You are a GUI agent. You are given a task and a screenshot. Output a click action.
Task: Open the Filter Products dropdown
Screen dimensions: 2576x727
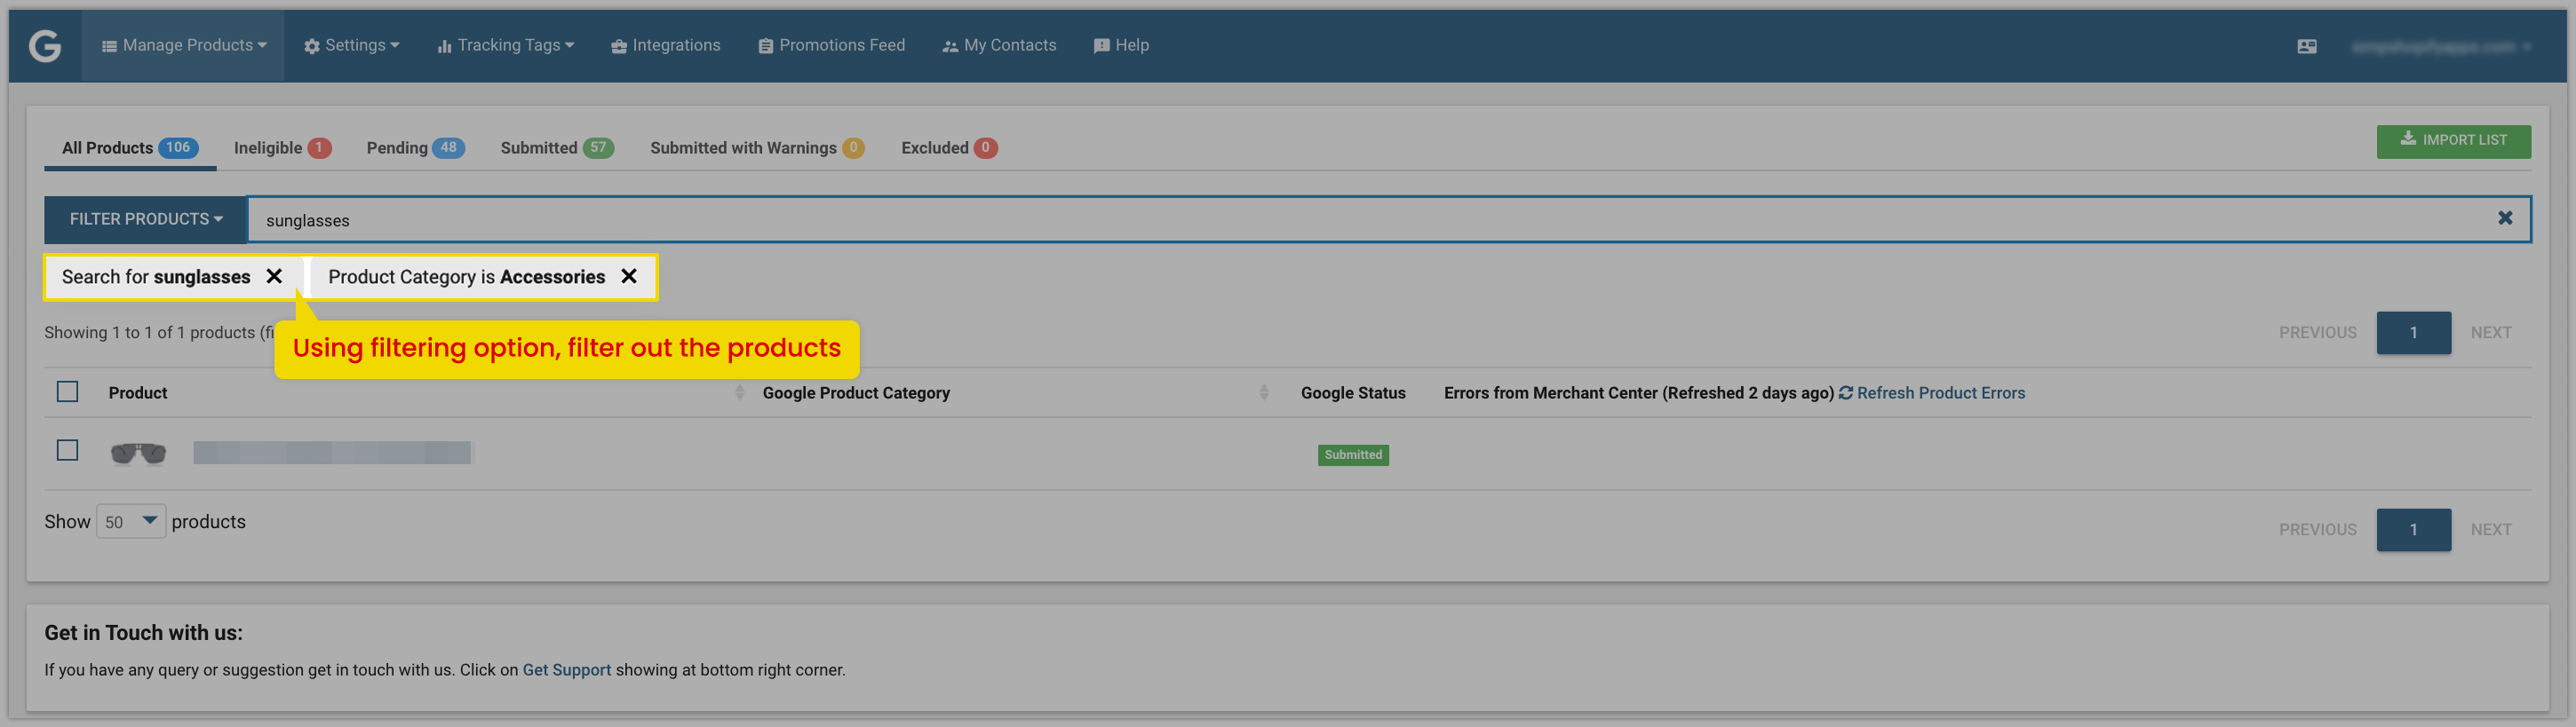tap(145, 219)
